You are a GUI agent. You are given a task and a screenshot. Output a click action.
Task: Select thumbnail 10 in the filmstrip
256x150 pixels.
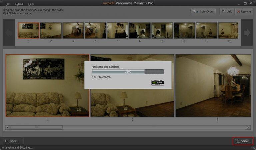(228, 31)
